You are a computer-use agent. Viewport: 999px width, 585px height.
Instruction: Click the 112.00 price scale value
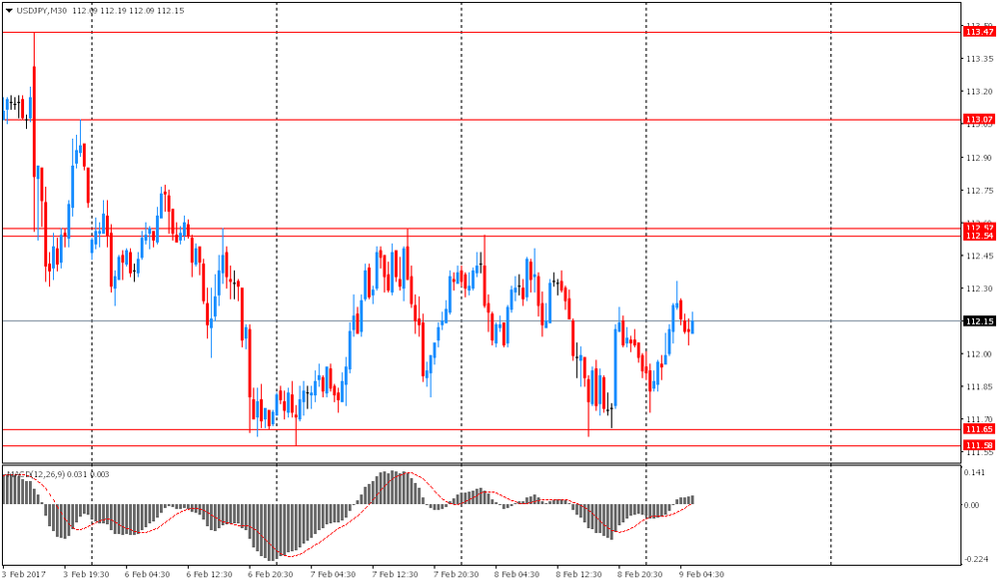[979, 354]
